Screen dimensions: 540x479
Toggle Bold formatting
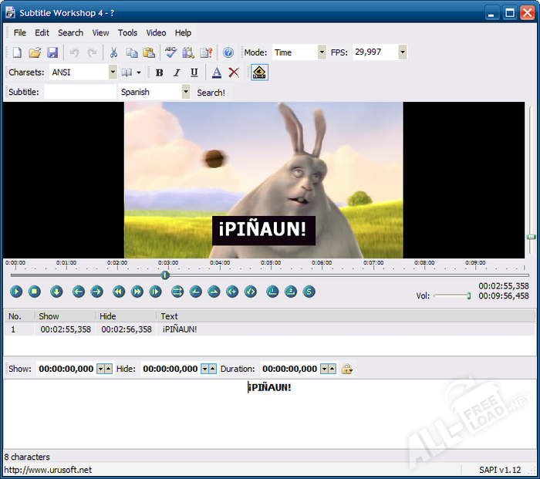[160, 73]
